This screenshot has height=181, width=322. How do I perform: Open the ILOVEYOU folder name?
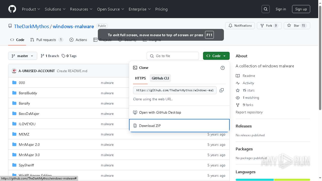coord(27,124)
